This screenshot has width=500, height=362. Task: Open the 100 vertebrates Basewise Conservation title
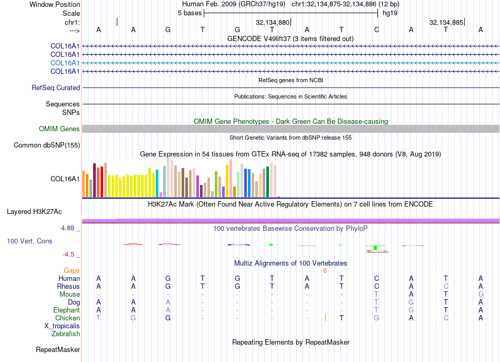[x=291, y=228]
